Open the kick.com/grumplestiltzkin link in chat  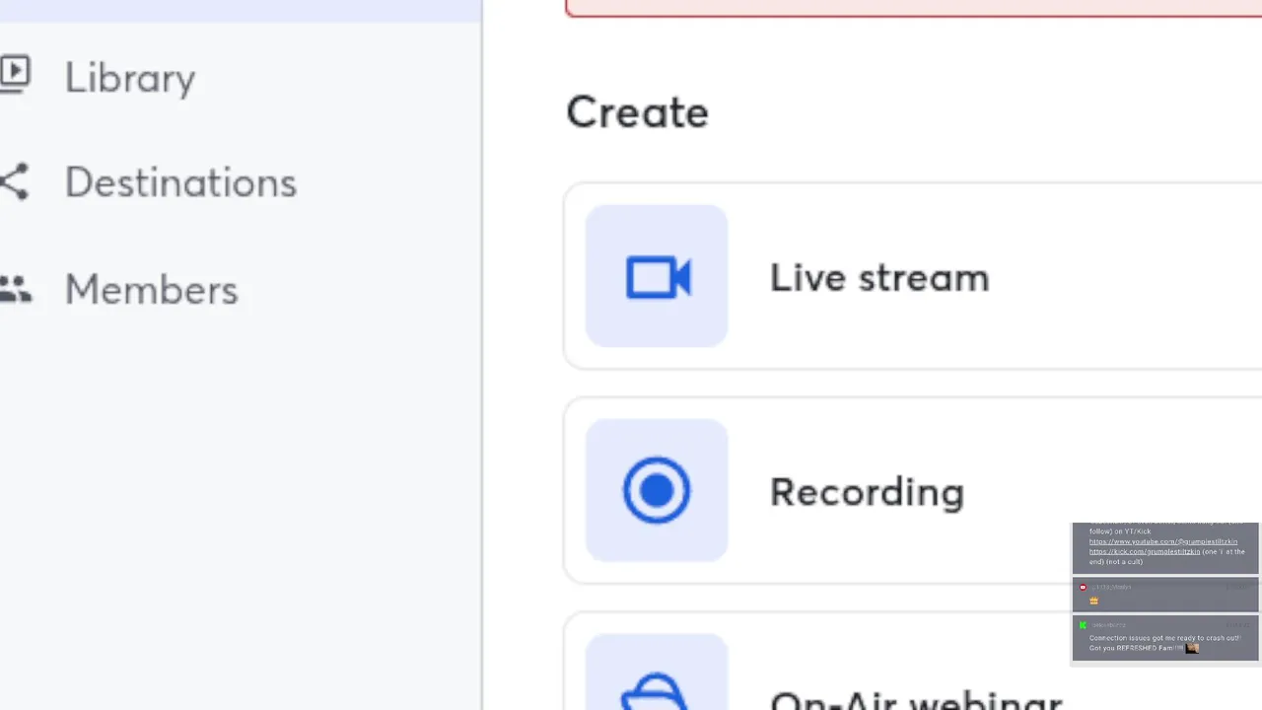pyautogui.click(x=1145, y=551)
